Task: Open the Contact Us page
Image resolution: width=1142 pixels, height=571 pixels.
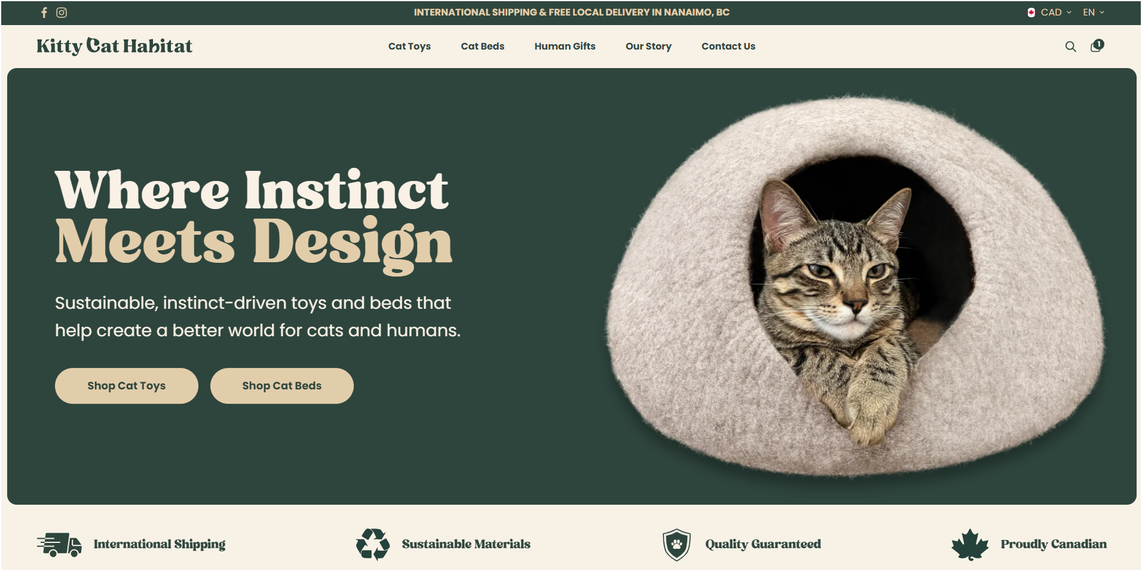Action: 728,47
